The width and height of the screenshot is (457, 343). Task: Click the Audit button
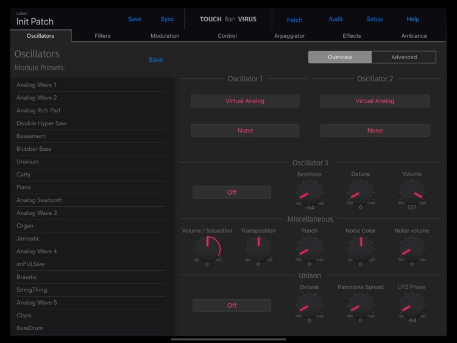point(336,20)
